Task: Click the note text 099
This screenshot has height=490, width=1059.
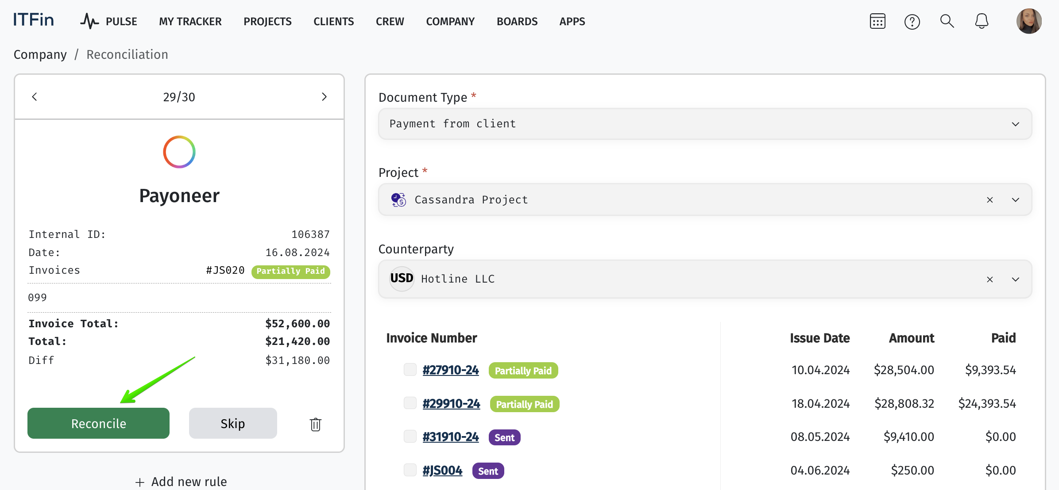Action: [x=37, y=298]
